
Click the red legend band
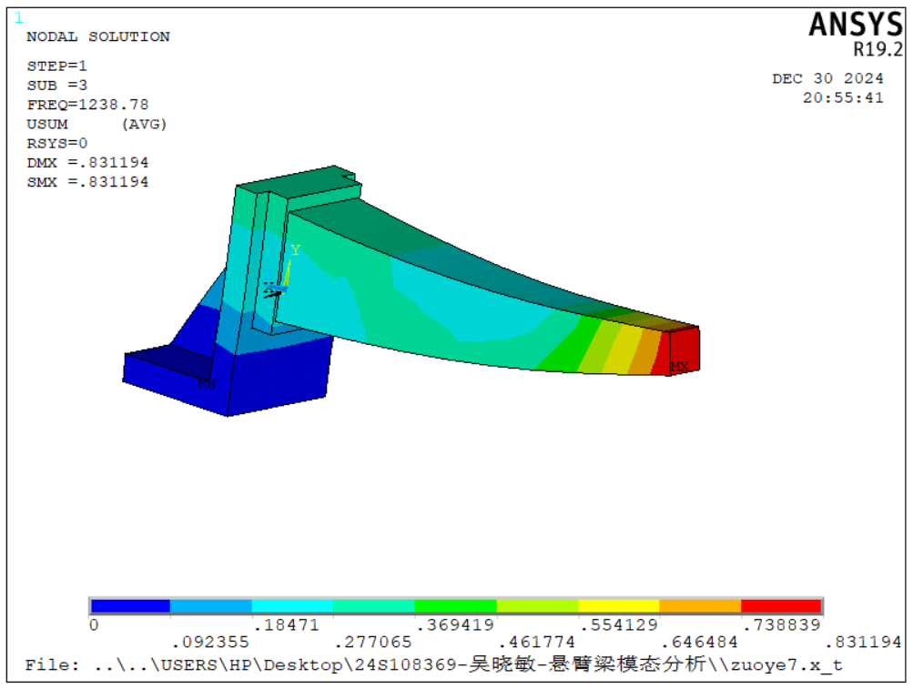tap(781, 605)
